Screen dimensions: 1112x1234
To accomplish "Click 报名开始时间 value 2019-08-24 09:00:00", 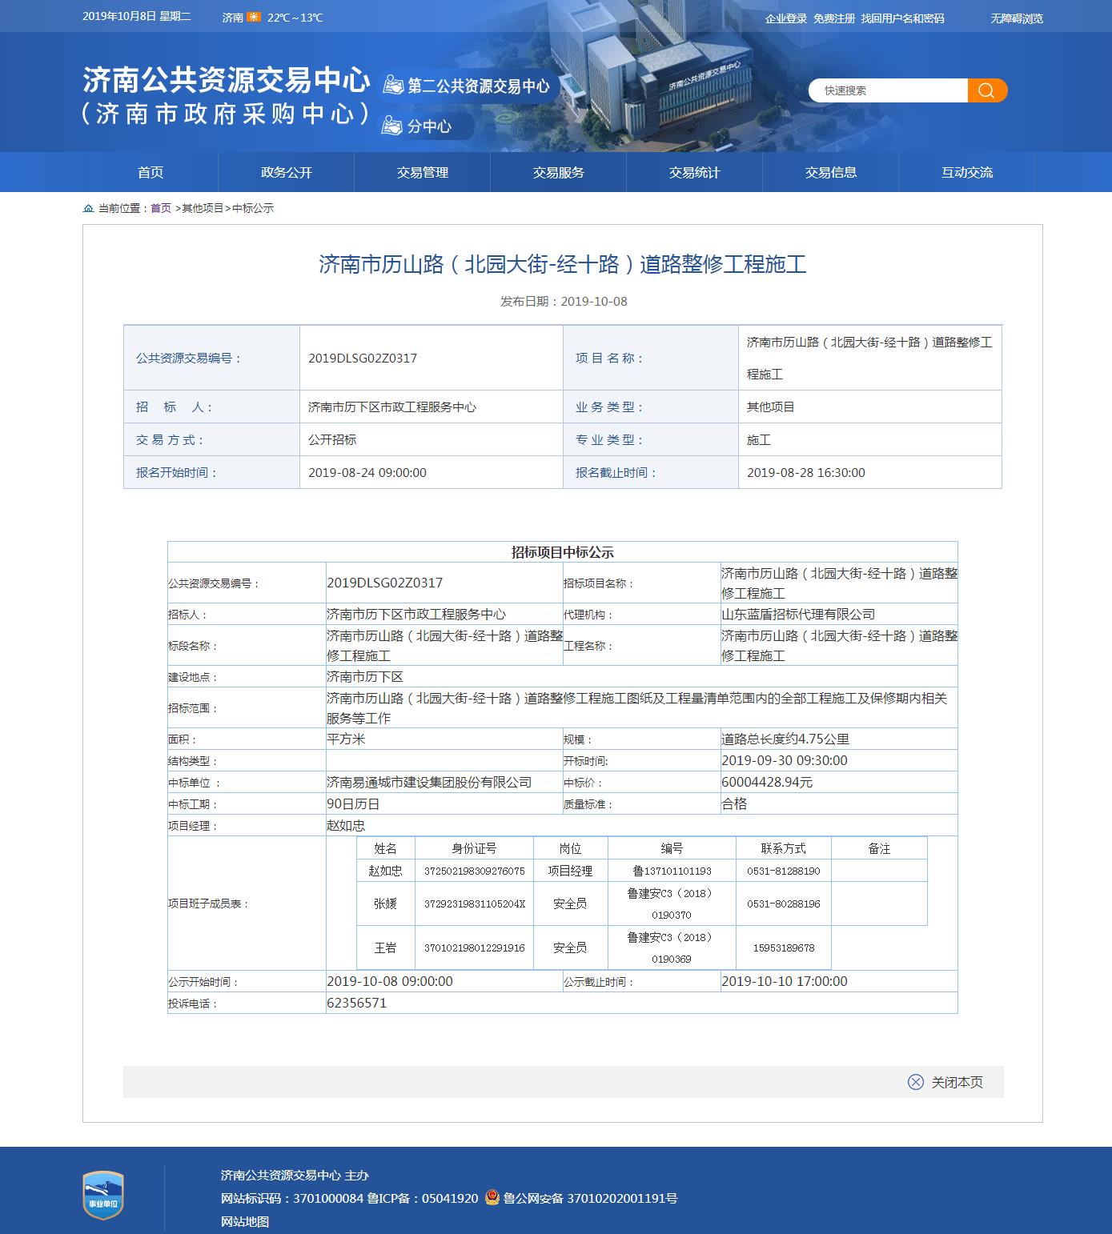I will [x=367, y=472].
